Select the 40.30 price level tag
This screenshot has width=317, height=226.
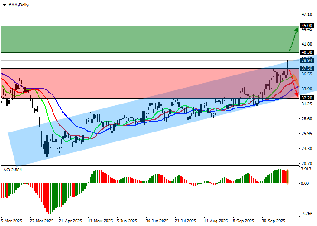pyautogui.click(x=307, y=53)
